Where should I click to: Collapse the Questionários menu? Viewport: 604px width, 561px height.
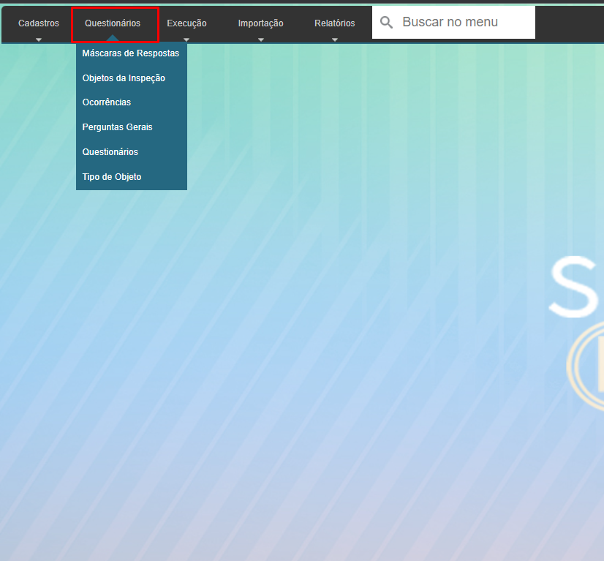coord(113,23)
